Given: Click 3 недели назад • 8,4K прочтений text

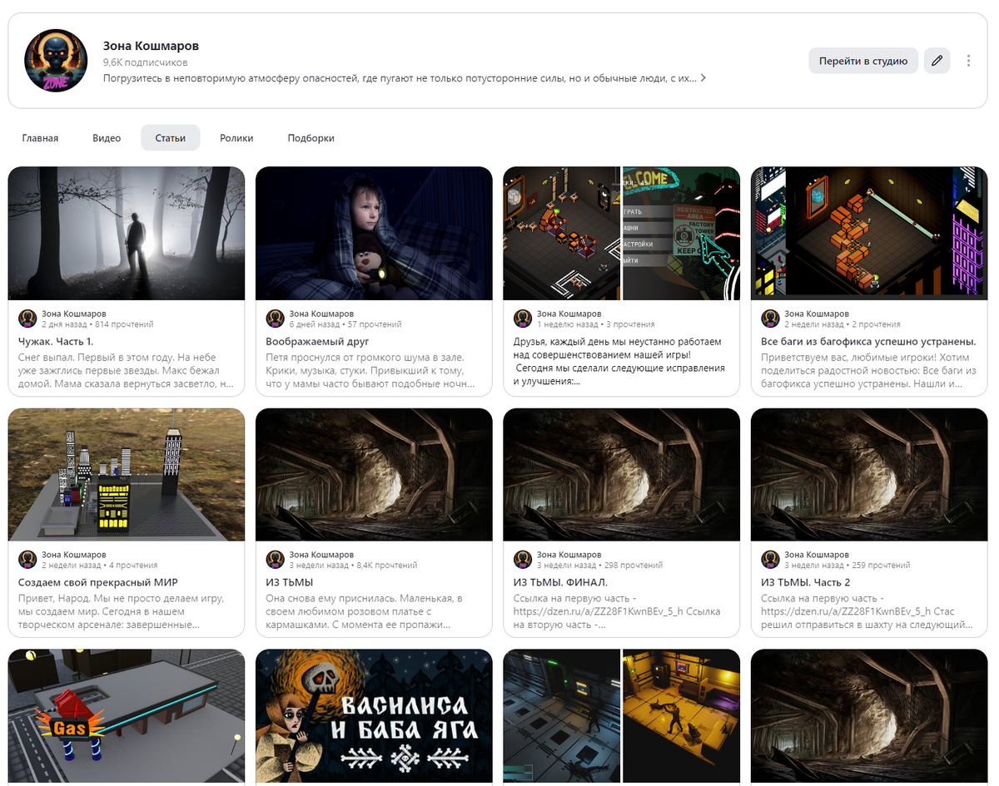Looking at the screenshot, I should click(x=353, y=566).
